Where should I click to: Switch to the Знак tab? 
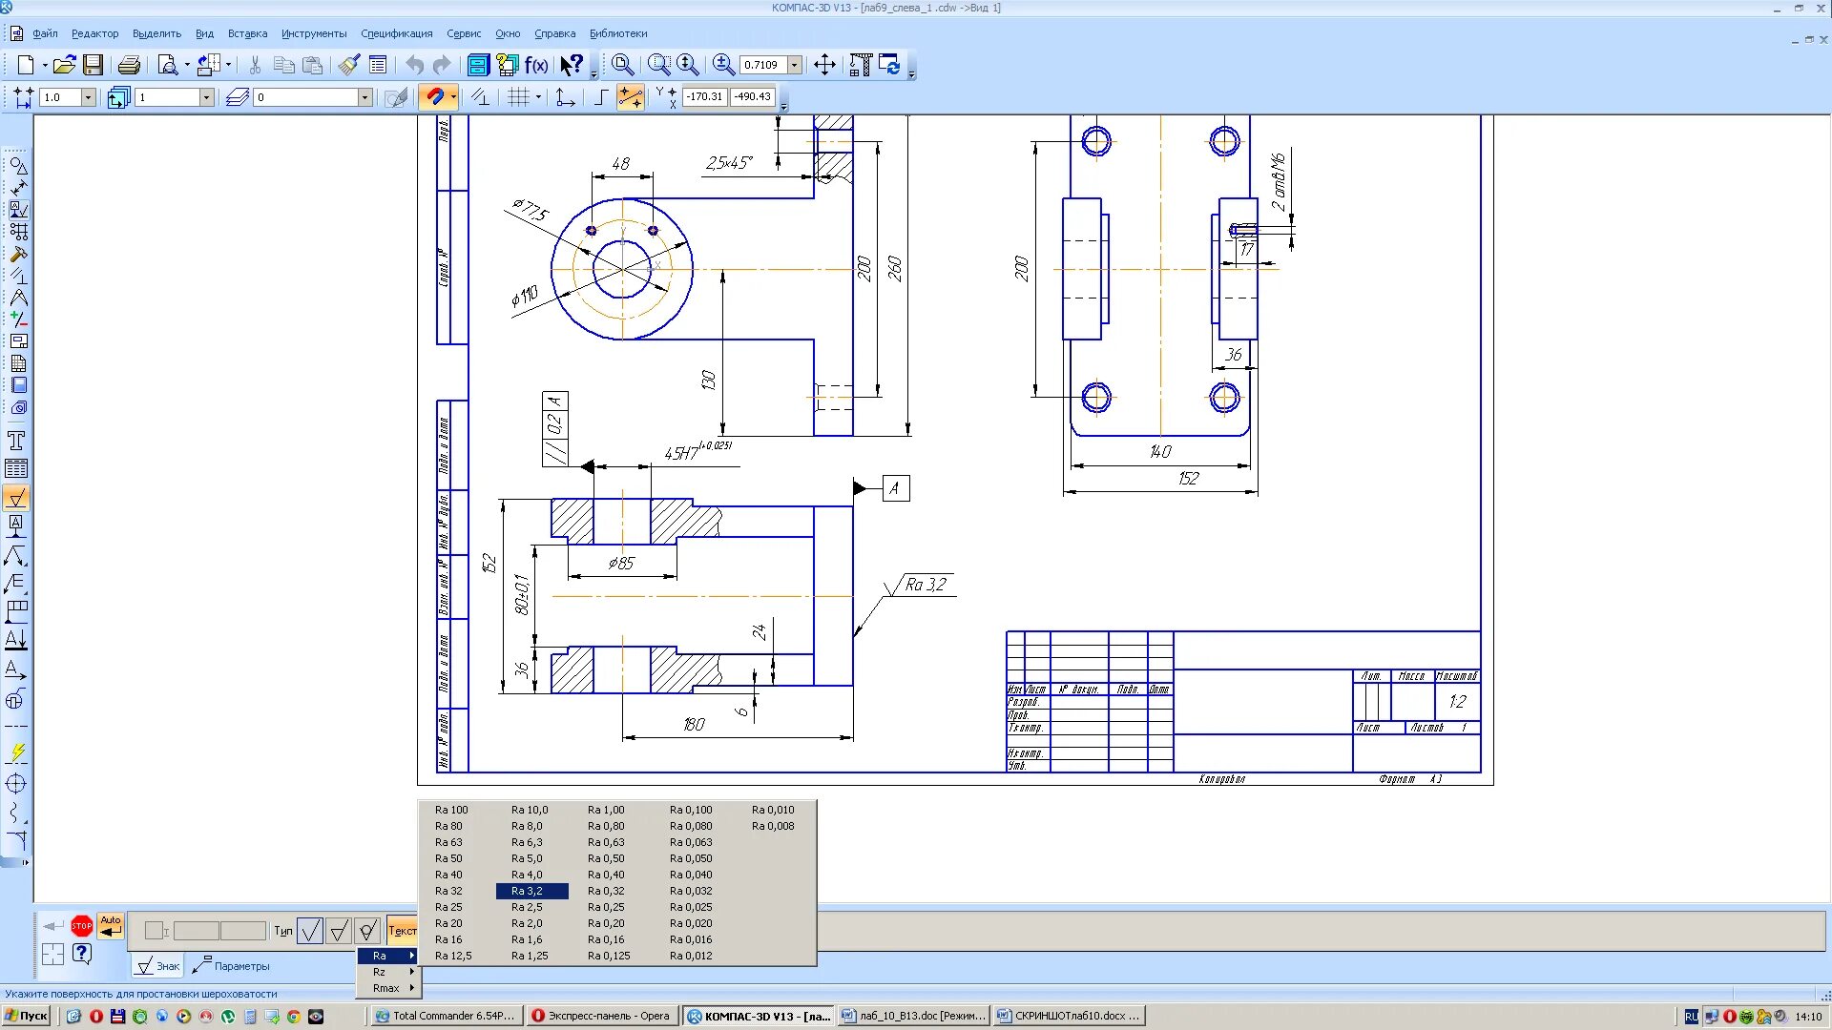[x=157, y=966]
